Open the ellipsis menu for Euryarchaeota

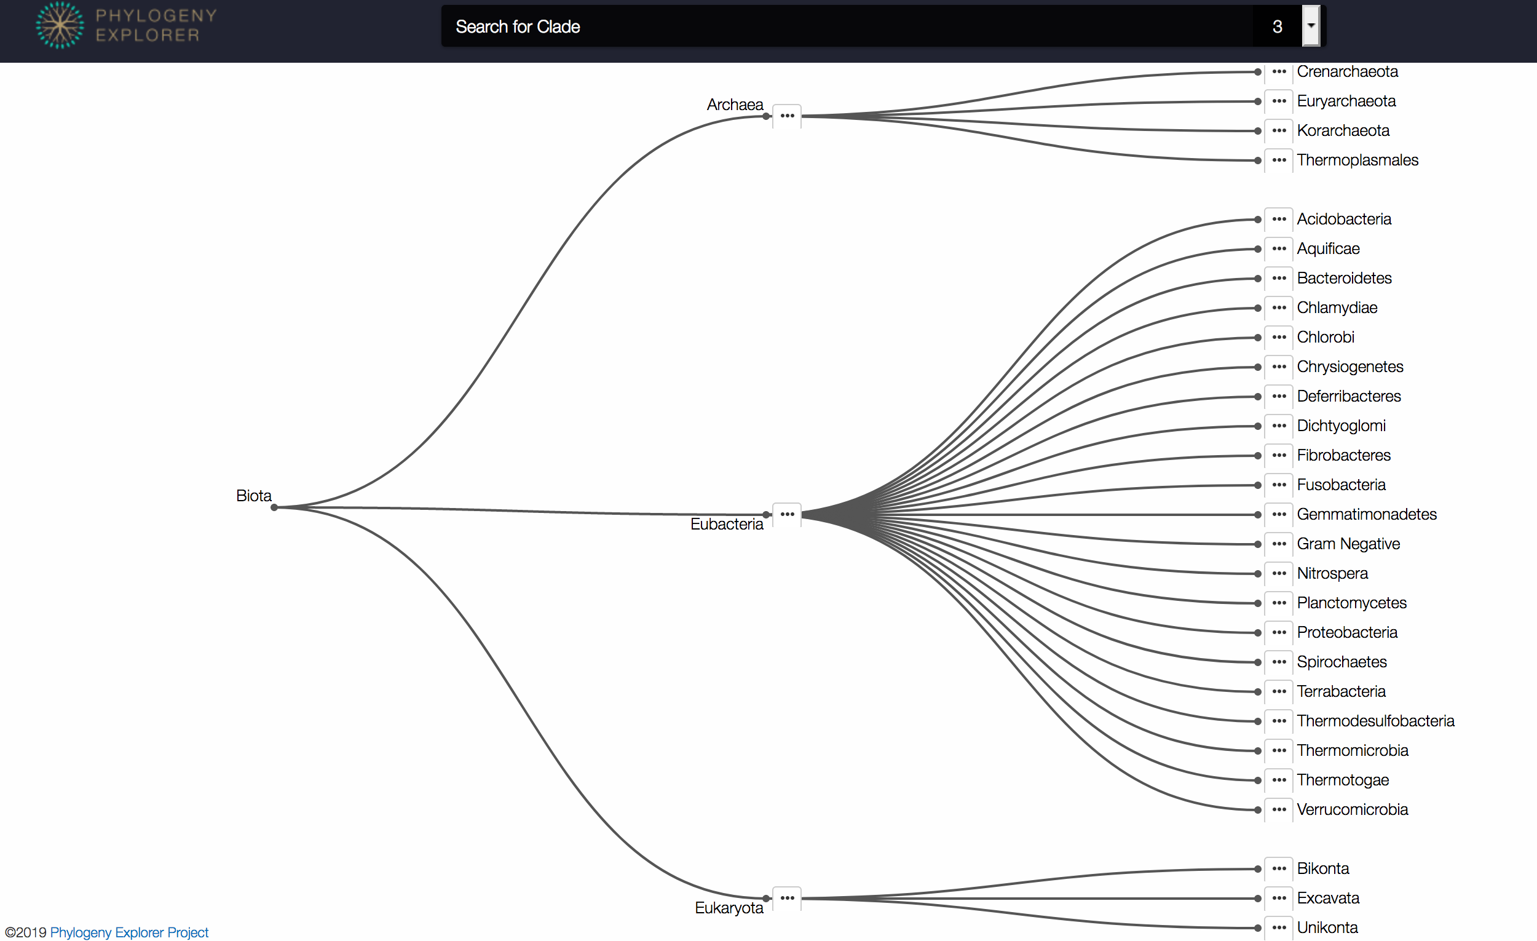[x=1279, y=101]
